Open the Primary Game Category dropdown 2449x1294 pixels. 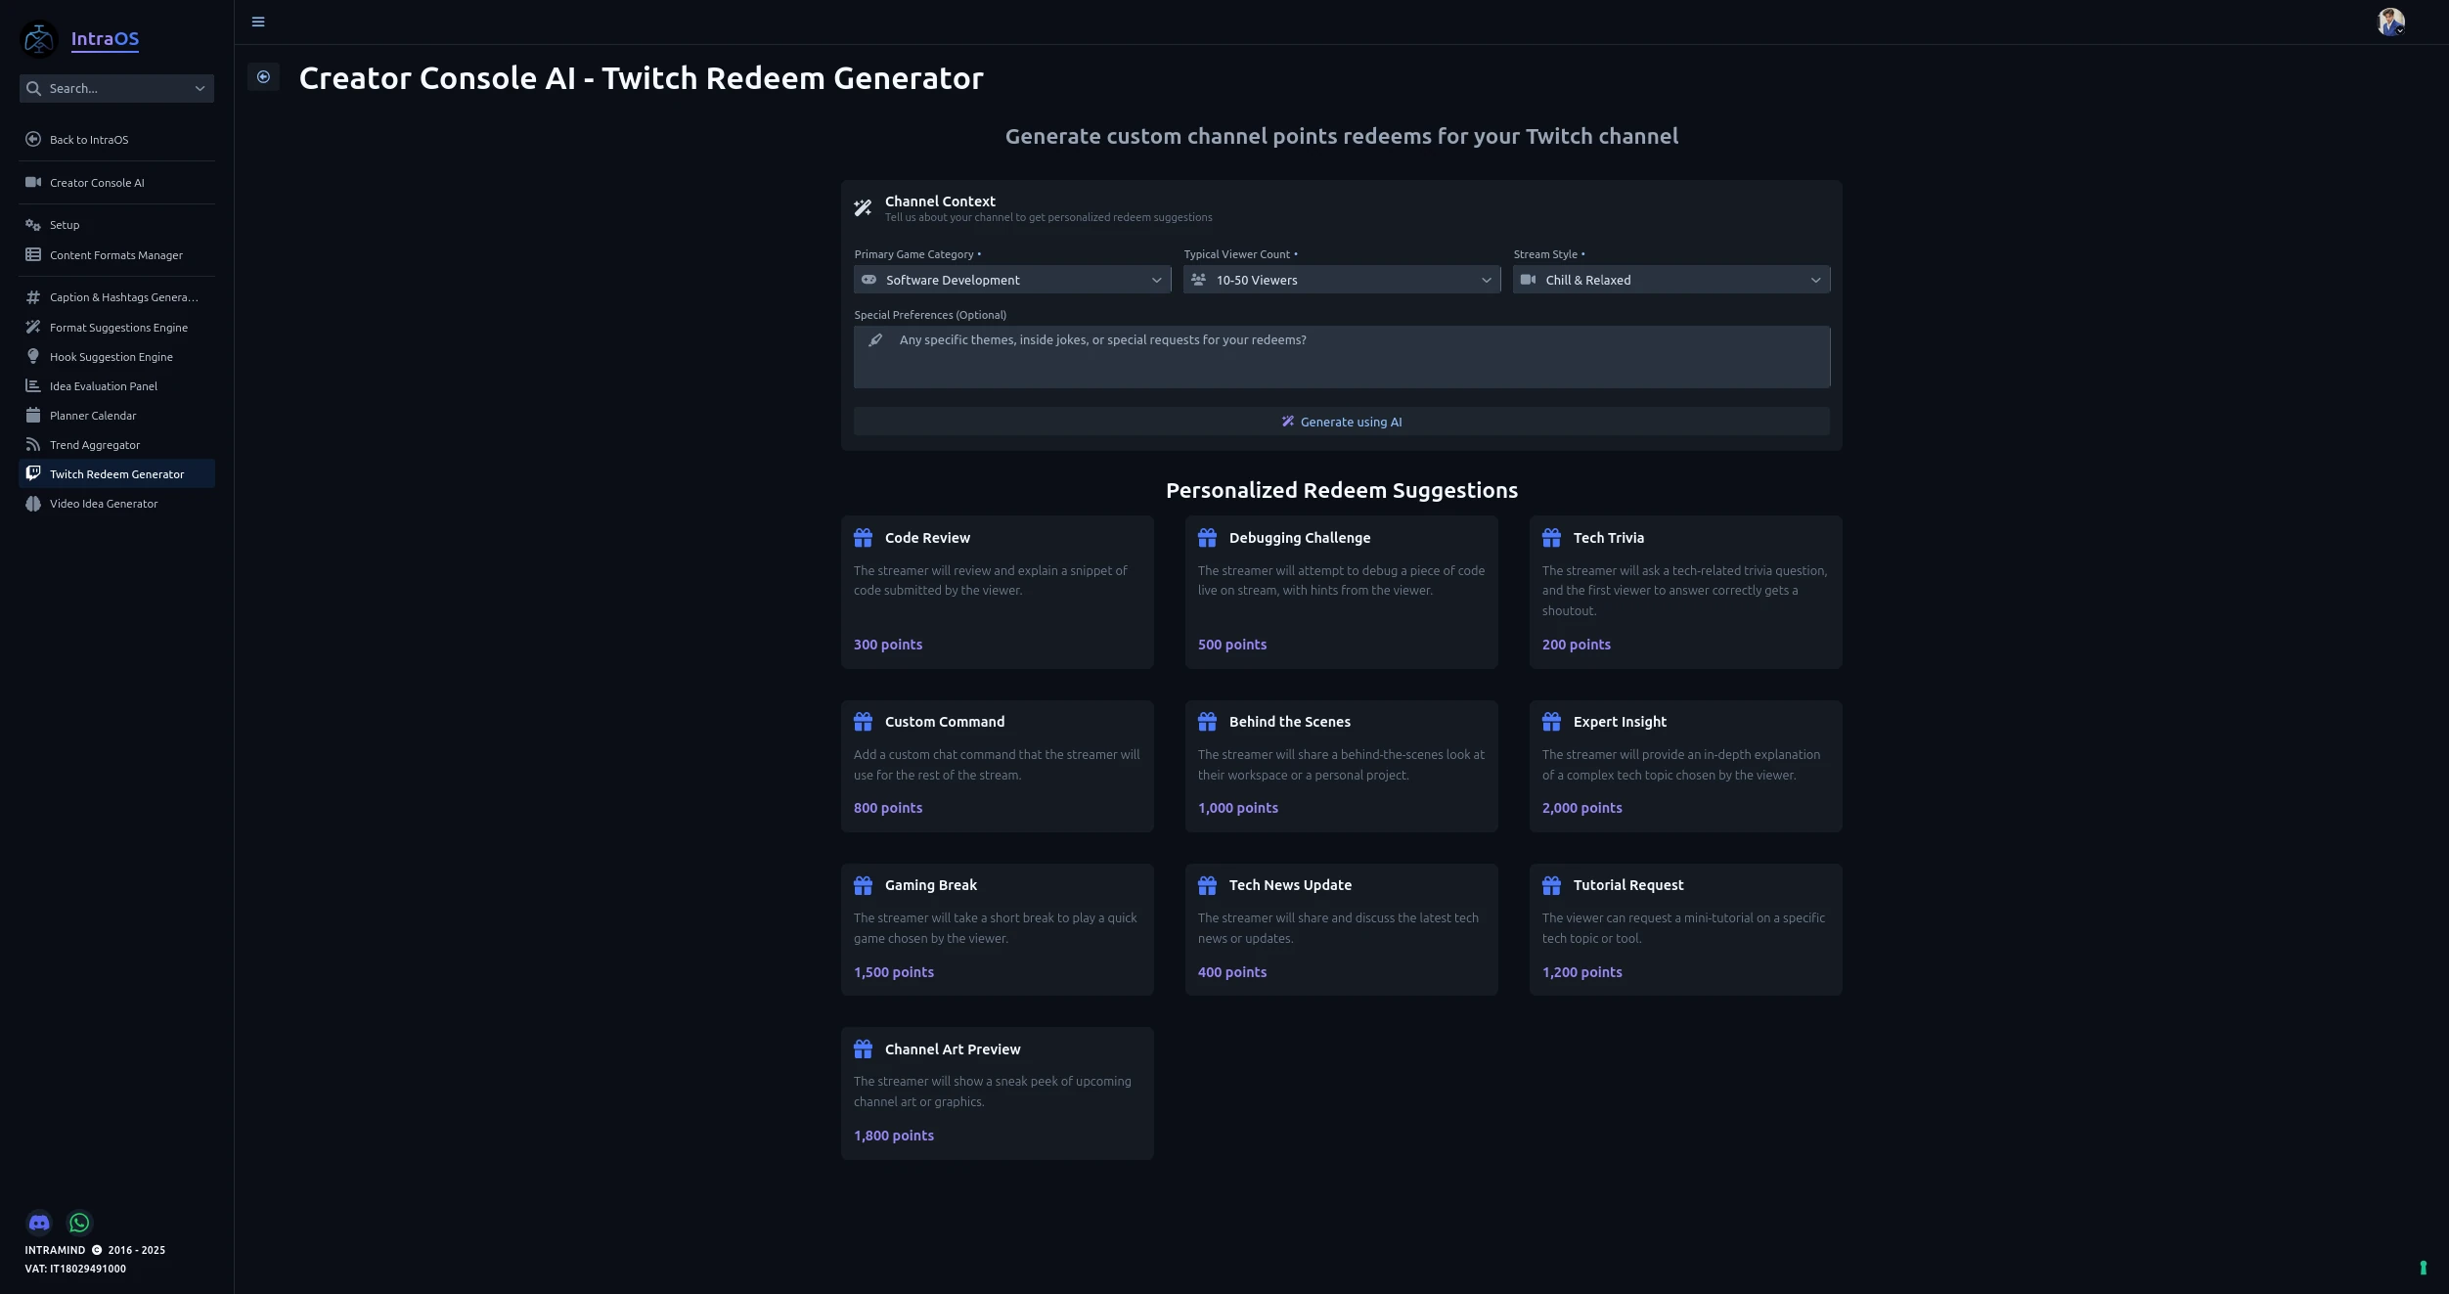coord(1011,280)
